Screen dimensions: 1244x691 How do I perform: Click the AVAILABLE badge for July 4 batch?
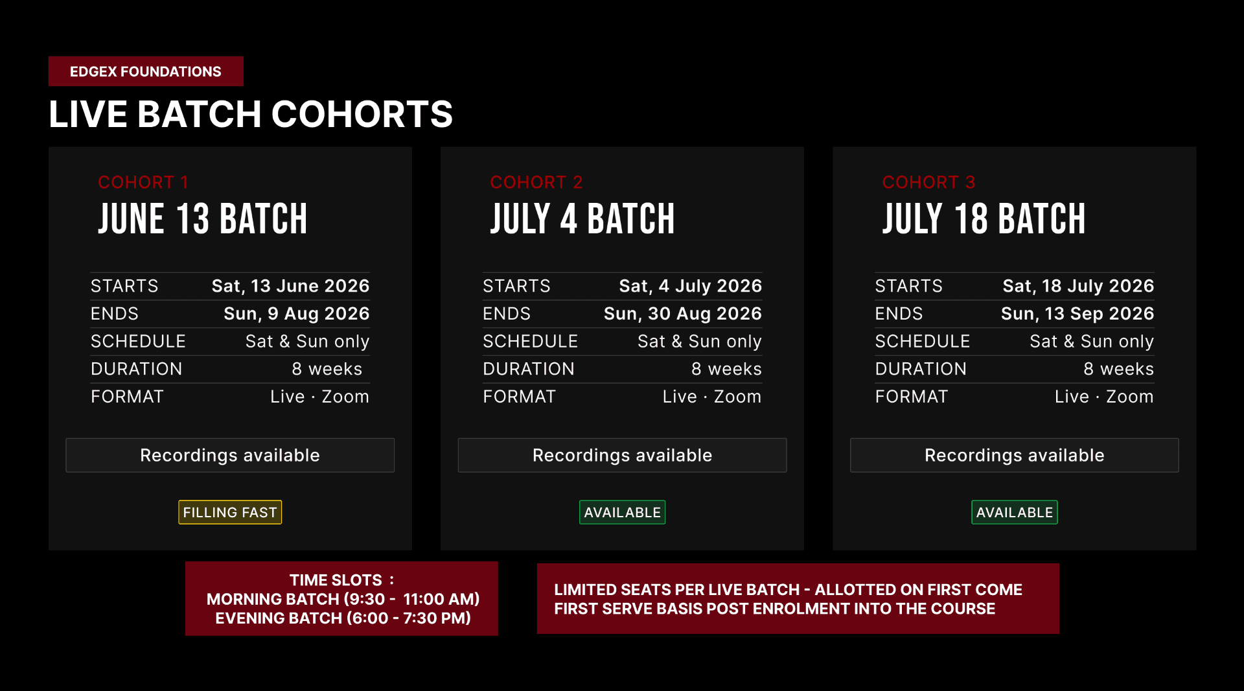coord(622,512)
